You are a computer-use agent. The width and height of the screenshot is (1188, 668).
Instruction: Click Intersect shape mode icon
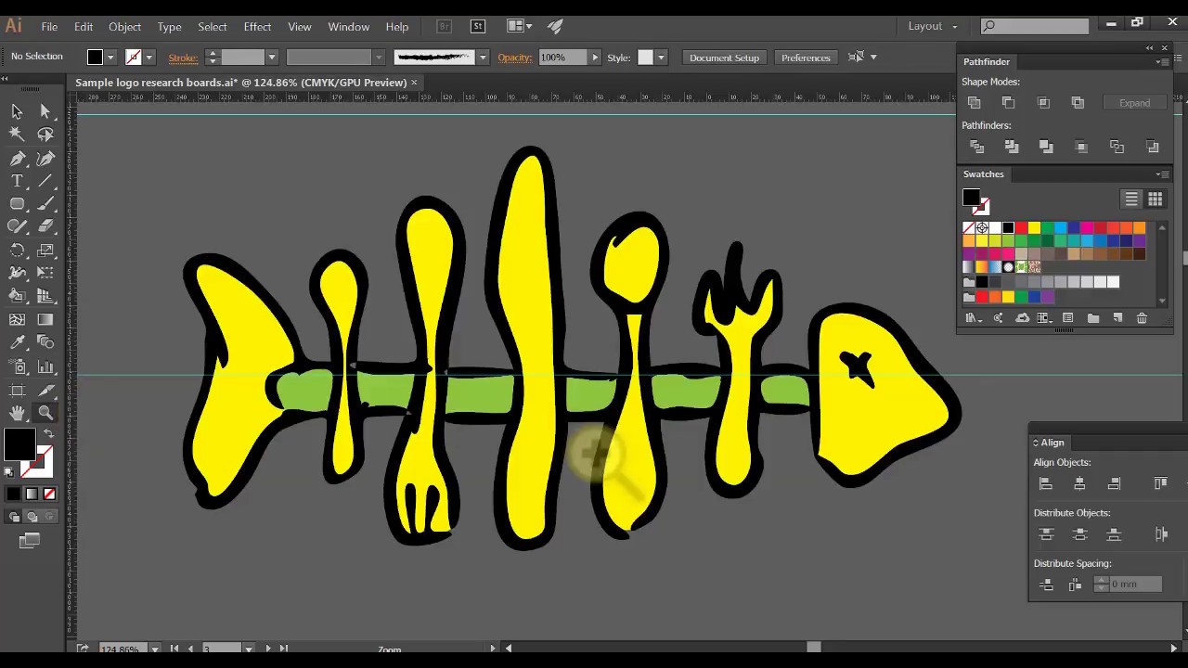[1043, 103]
